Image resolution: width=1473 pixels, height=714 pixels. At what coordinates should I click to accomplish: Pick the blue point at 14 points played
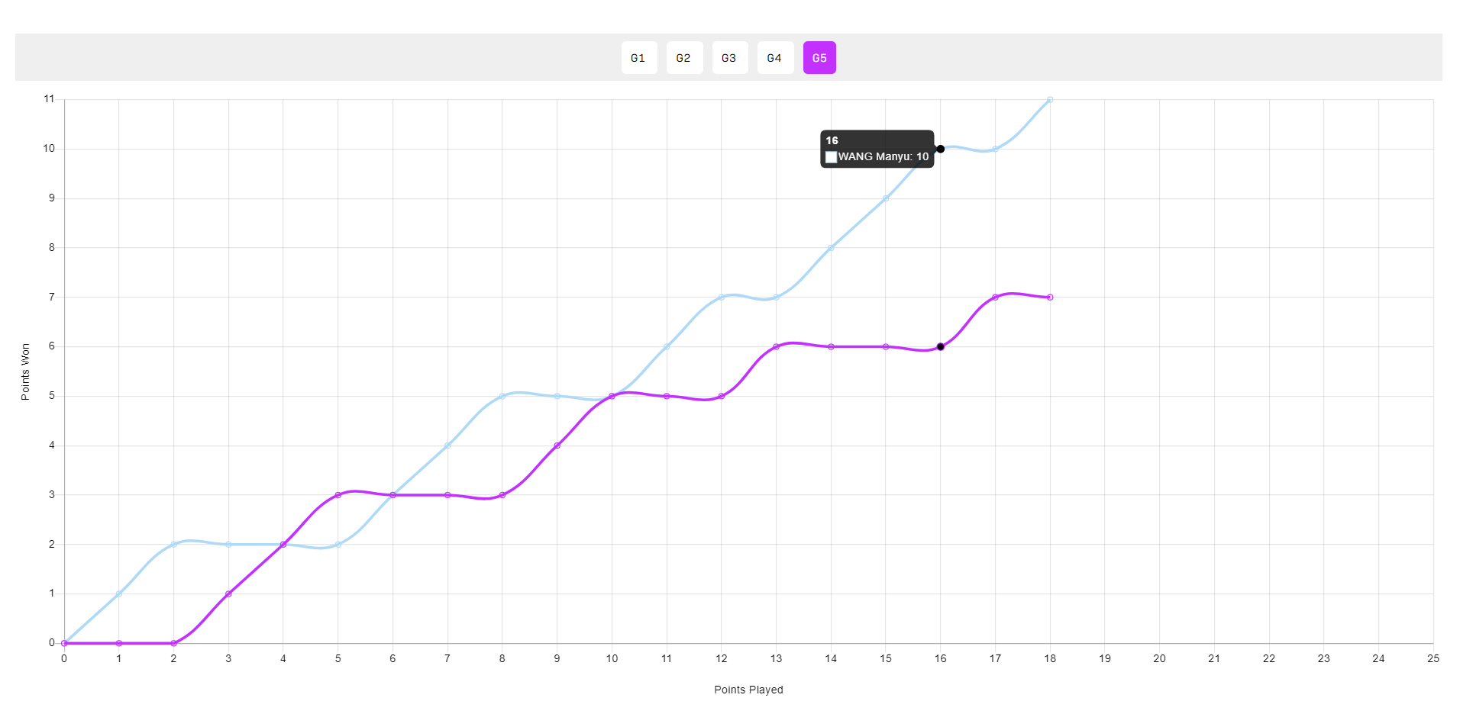pyautogui.click(x=831, y=248)
